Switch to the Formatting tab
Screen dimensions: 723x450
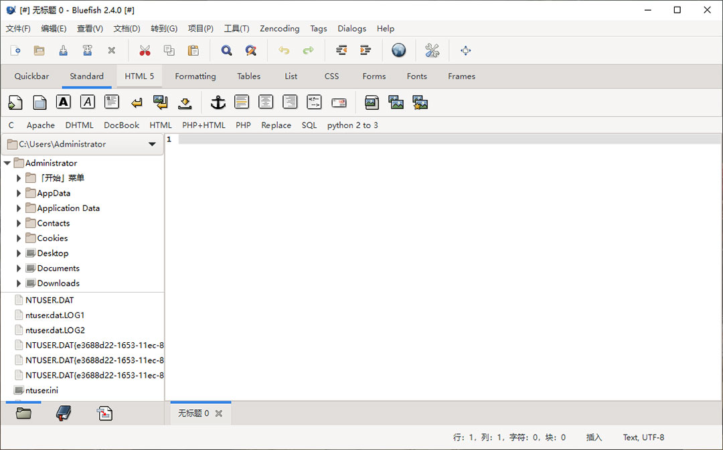[195, 76]
